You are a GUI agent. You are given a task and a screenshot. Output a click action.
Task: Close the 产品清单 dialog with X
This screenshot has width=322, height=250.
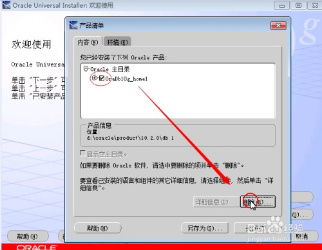tap(278, 26)
